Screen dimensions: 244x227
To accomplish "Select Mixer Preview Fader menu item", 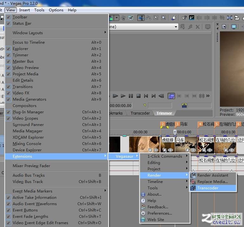I will 57,166.
